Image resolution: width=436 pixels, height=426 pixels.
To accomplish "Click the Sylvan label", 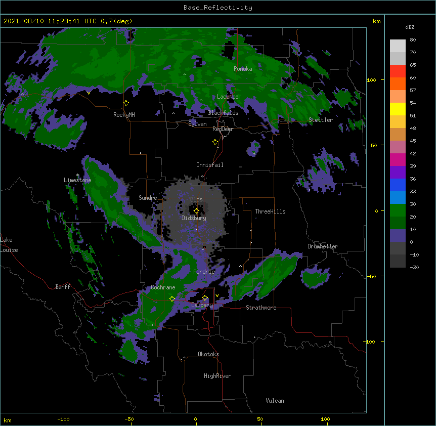I will (x=197, y=124).
